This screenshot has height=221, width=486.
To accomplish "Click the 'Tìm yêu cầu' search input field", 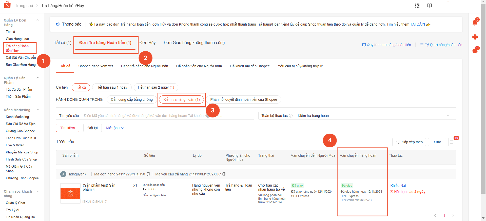I will pyautogui.click(x=167, y=116).
